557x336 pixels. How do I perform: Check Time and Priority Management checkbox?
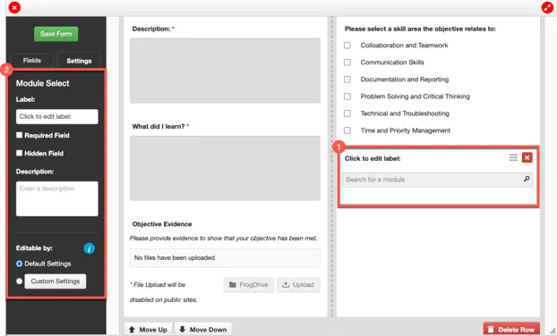(347, 130)
